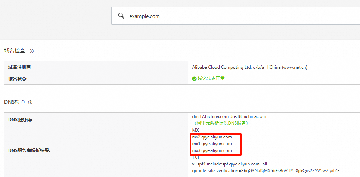Click the MX record type label
The height and width of the screenshot is (177, 360).
(x=196, y=130)
